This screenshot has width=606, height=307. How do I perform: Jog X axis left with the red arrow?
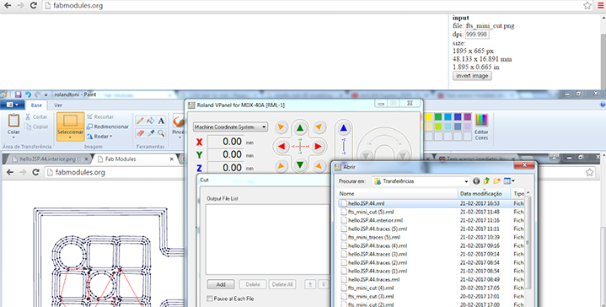click(x=282, y=147)
